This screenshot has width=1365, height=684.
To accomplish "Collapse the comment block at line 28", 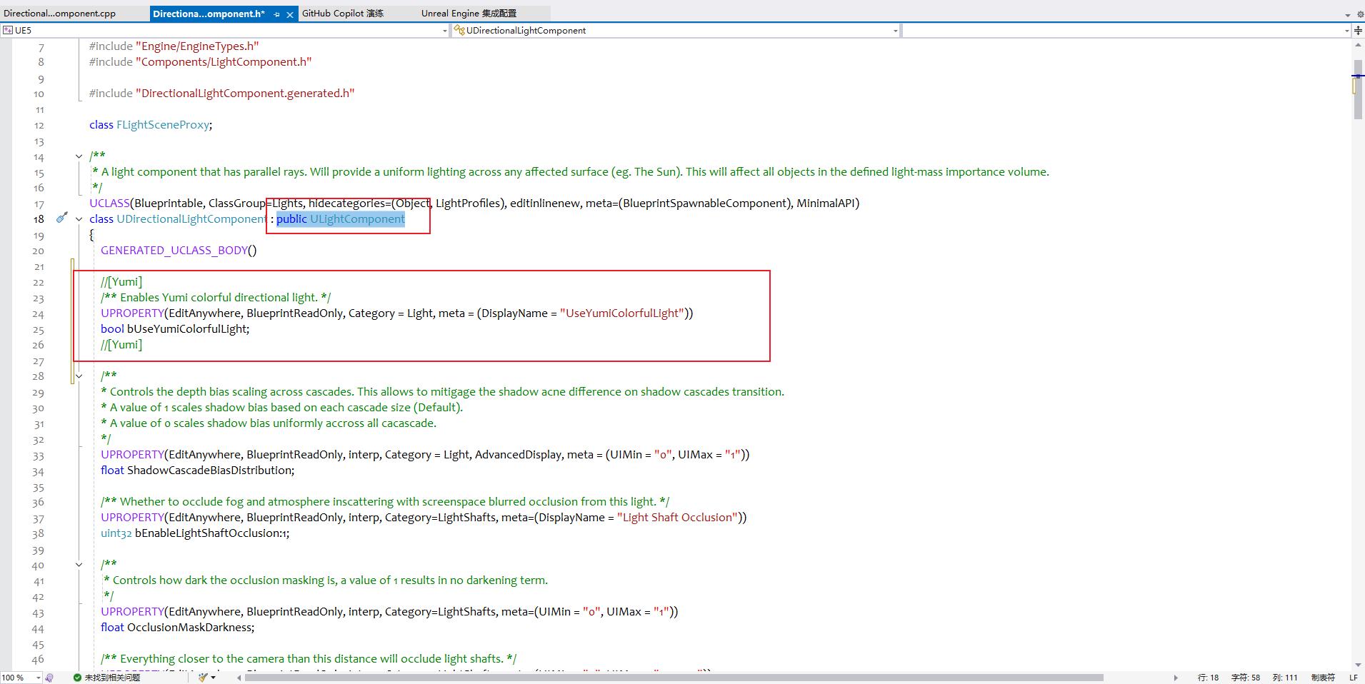I will pos(79,376).
